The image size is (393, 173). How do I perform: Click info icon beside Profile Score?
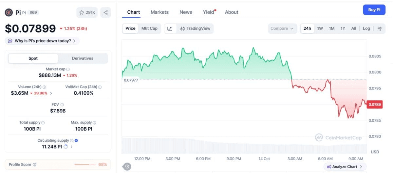[x=34, y=165]
